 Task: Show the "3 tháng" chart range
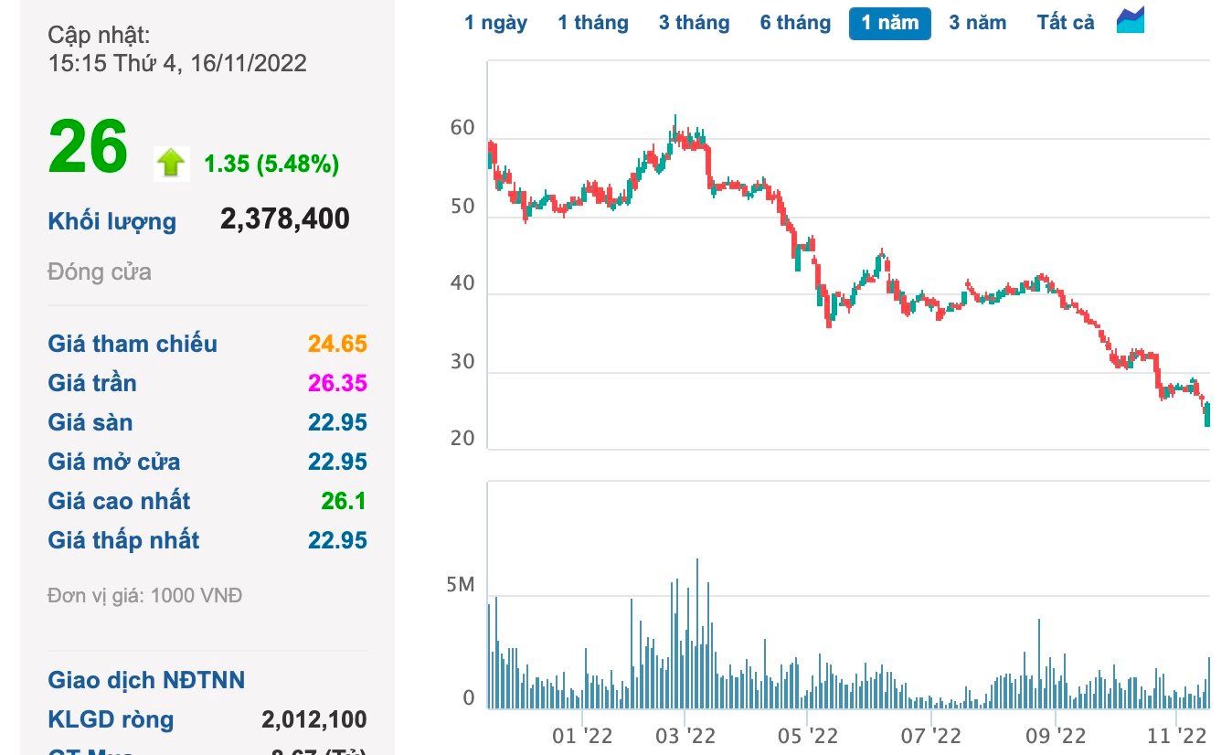(x=694, y=23)
